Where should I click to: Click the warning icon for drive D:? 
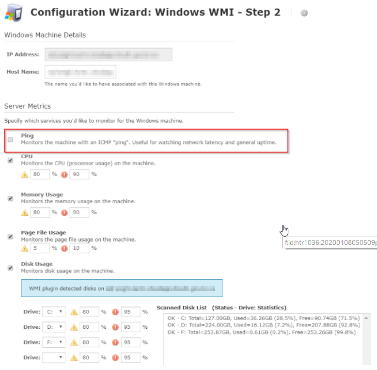74,327
